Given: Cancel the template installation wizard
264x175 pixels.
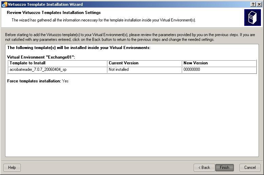Looking at the screenshot, I should point(250,168).
